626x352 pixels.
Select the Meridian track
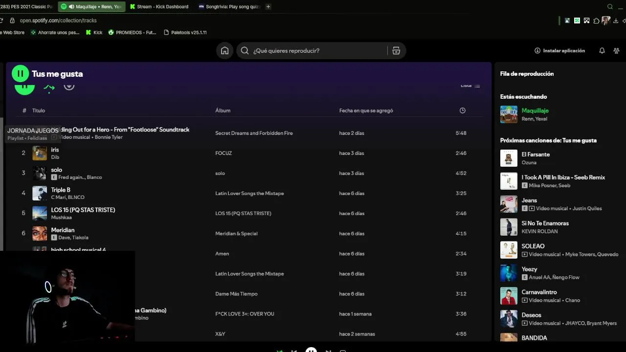point(63,230)
